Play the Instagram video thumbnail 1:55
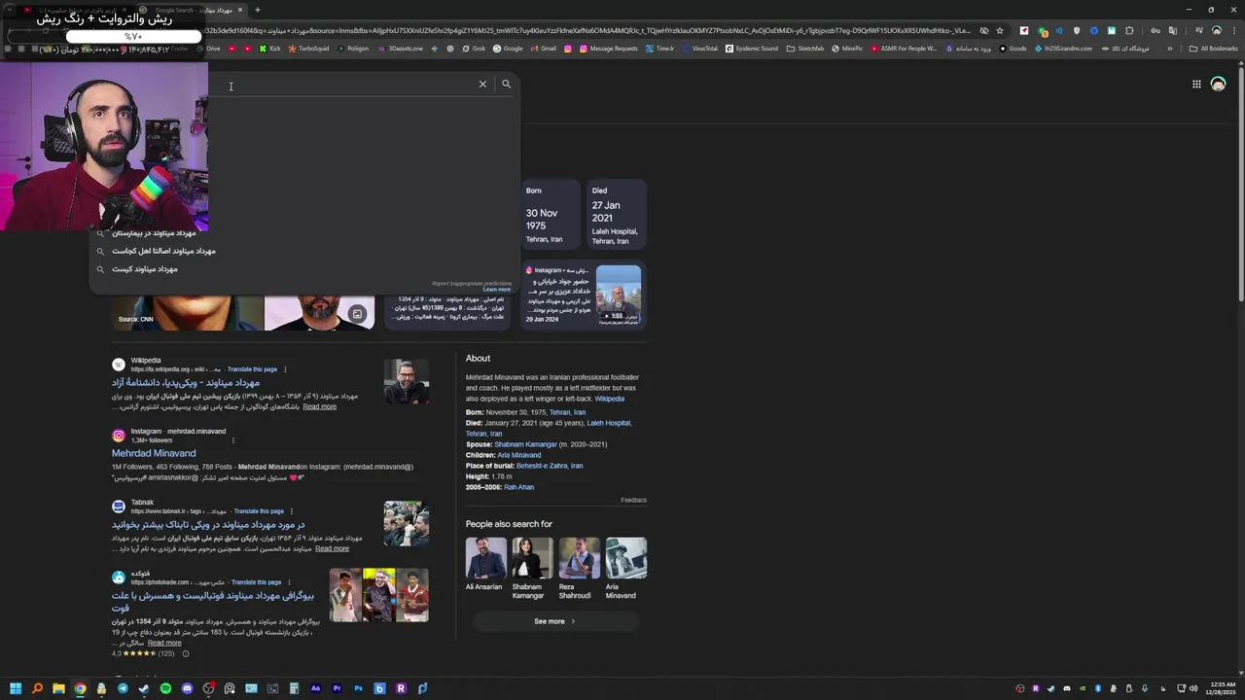The image size is (1245, 700). click(618, 295)
